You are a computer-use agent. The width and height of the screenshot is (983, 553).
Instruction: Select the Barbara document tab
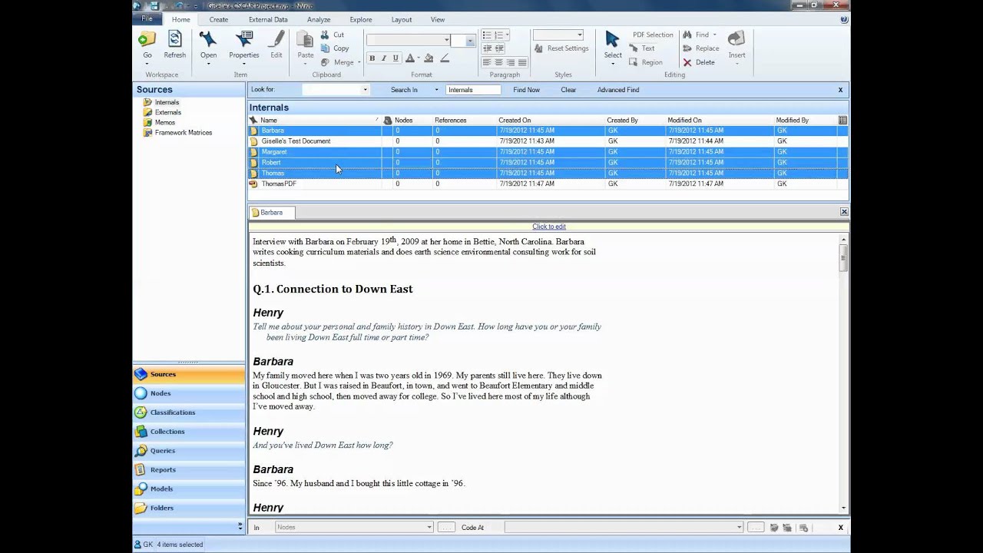click(272, 213)
